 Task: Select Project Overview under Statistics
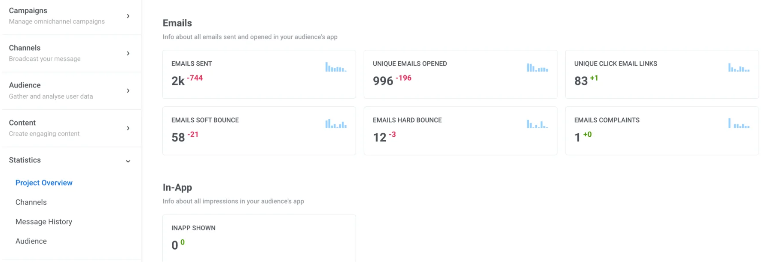(x=44, y=183)
